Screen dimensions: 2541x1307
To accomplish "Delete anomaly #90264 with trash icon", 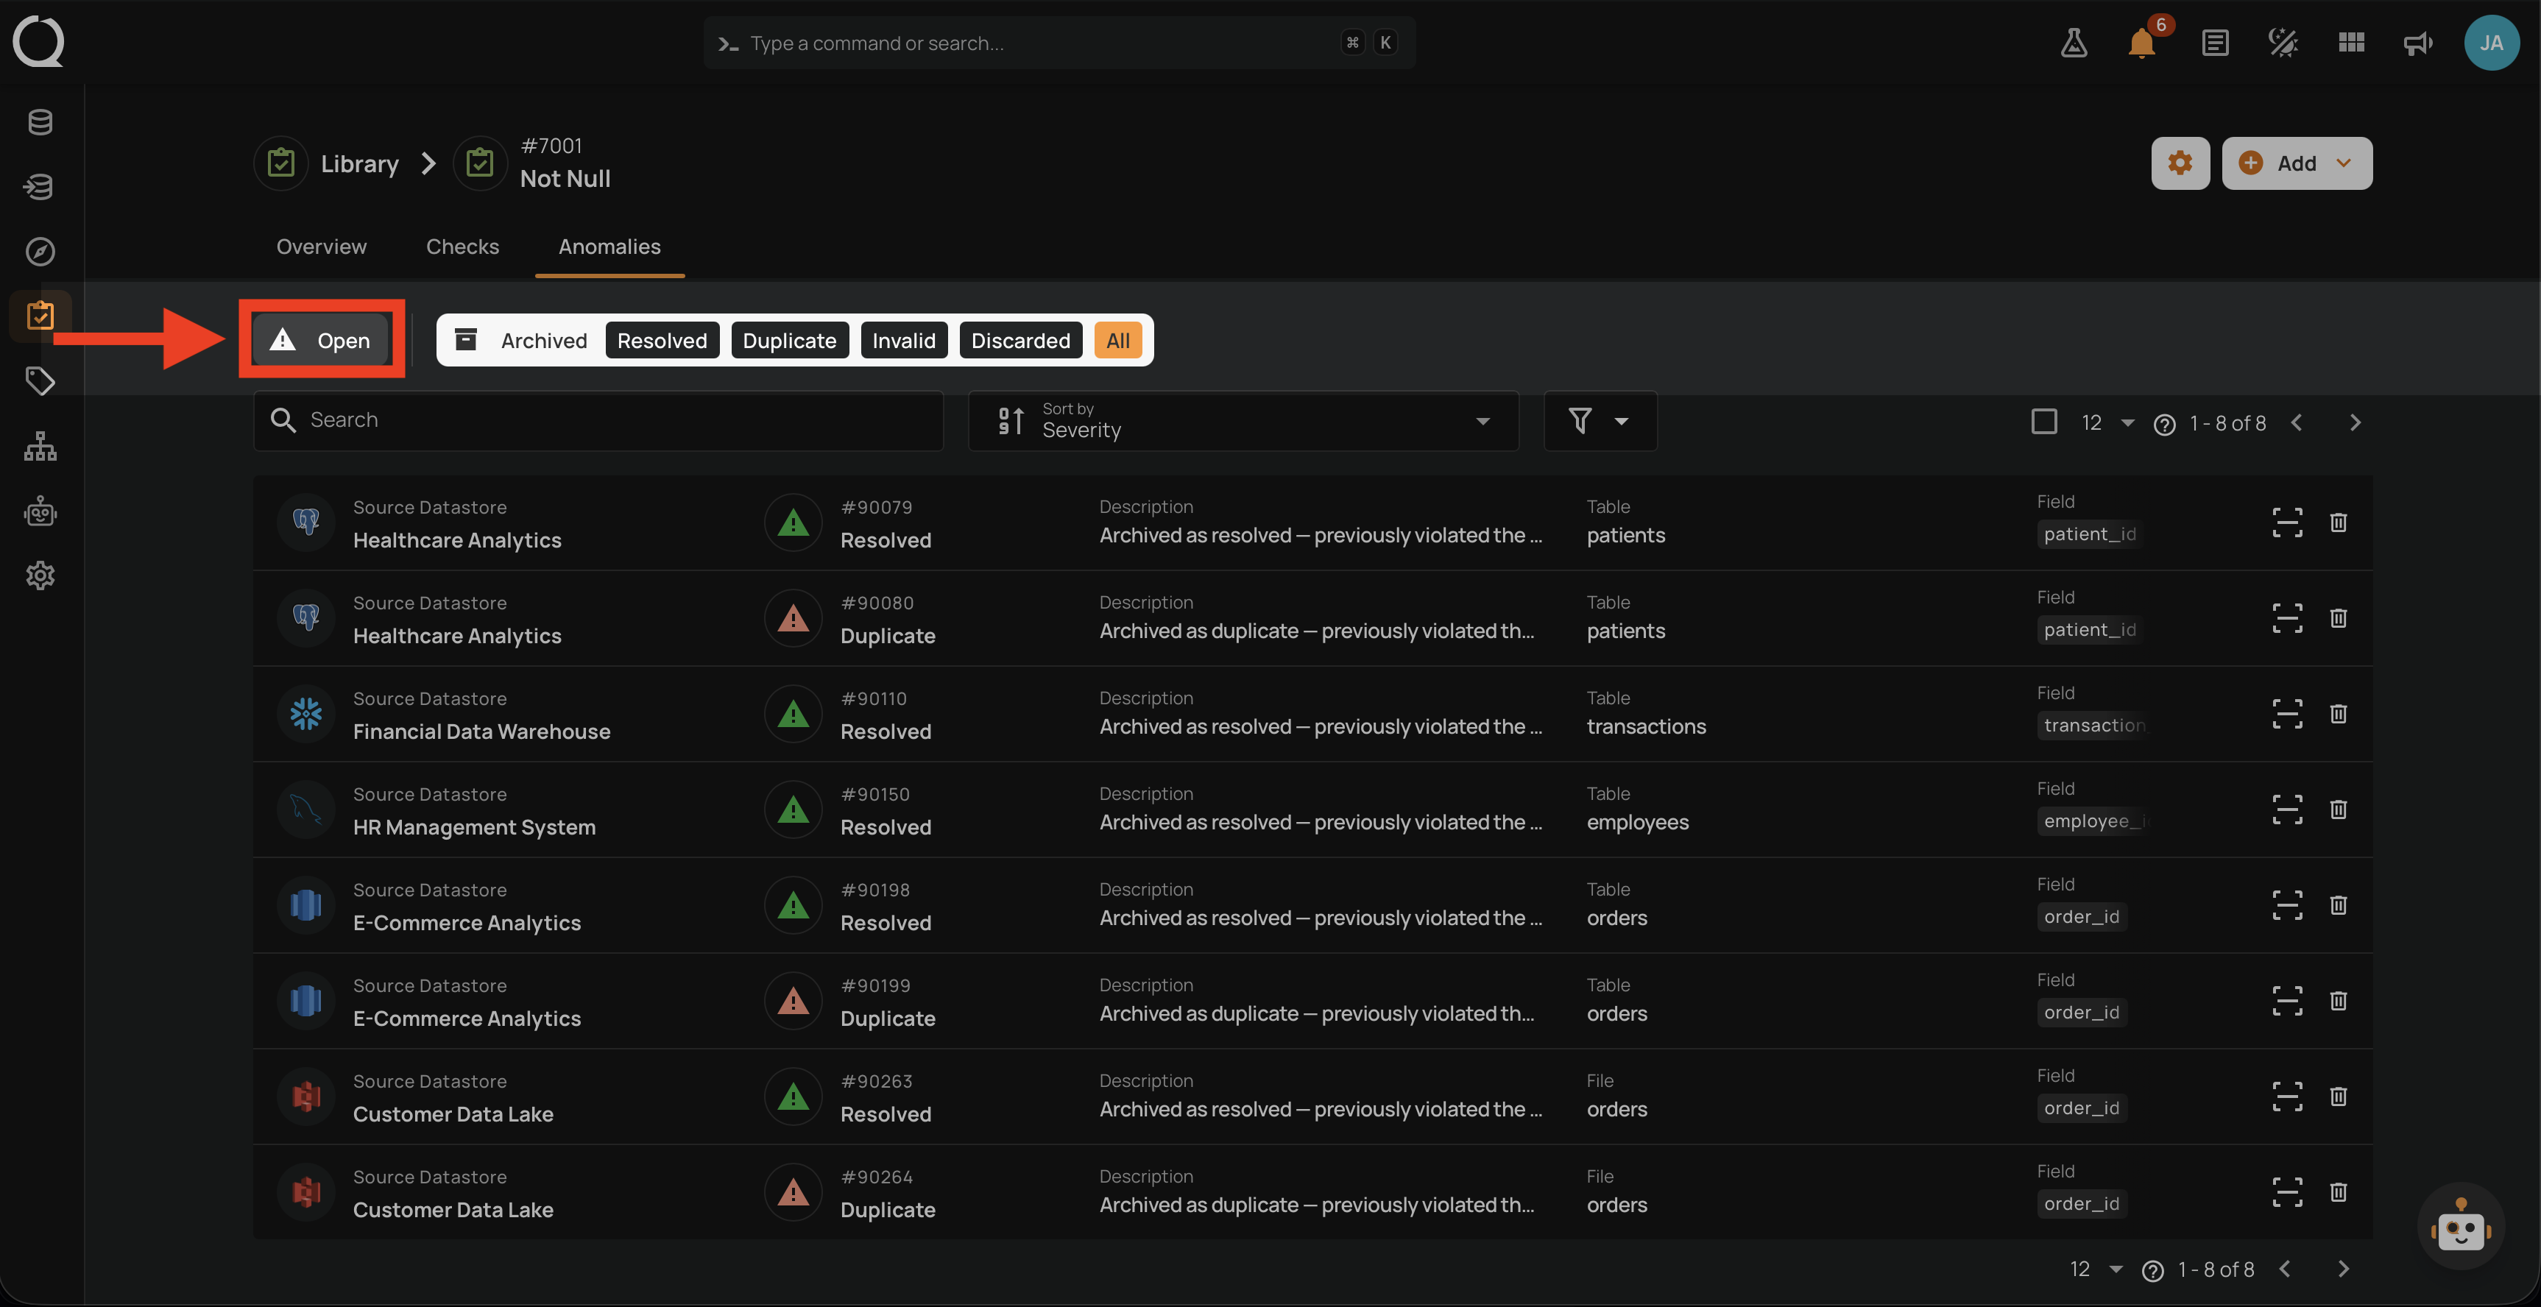I will coord(2338,1193).
